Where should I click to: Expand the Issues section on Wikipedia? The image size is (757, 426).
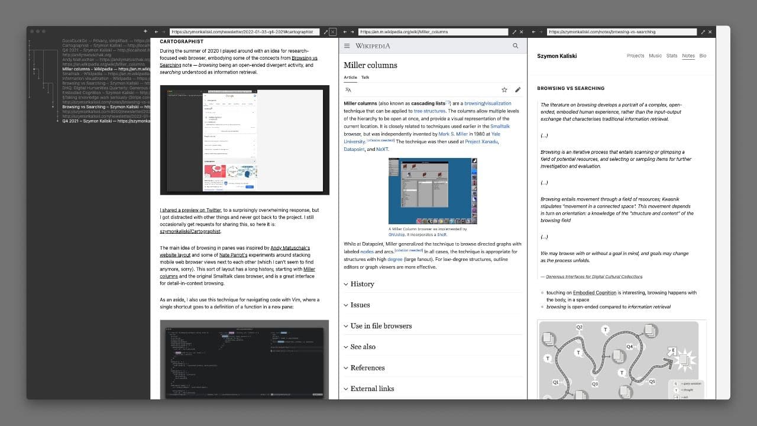pyautogui.click(x=433, y=305)
